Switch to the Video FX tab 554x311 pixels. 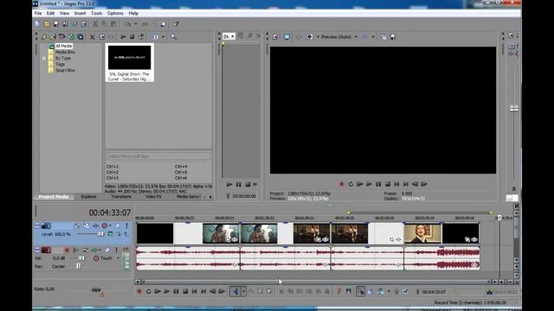tap(153, 197)
